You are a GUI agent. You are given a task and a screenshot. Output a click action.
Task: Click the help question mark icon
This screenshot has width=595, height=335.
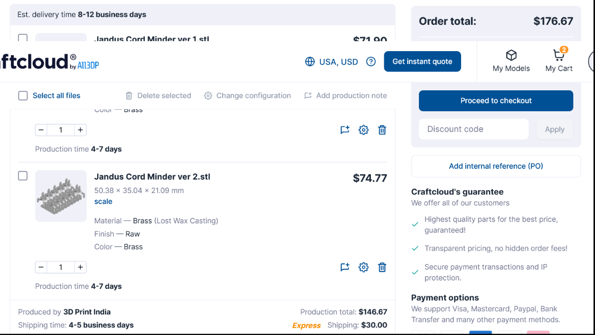click(371, 62)
